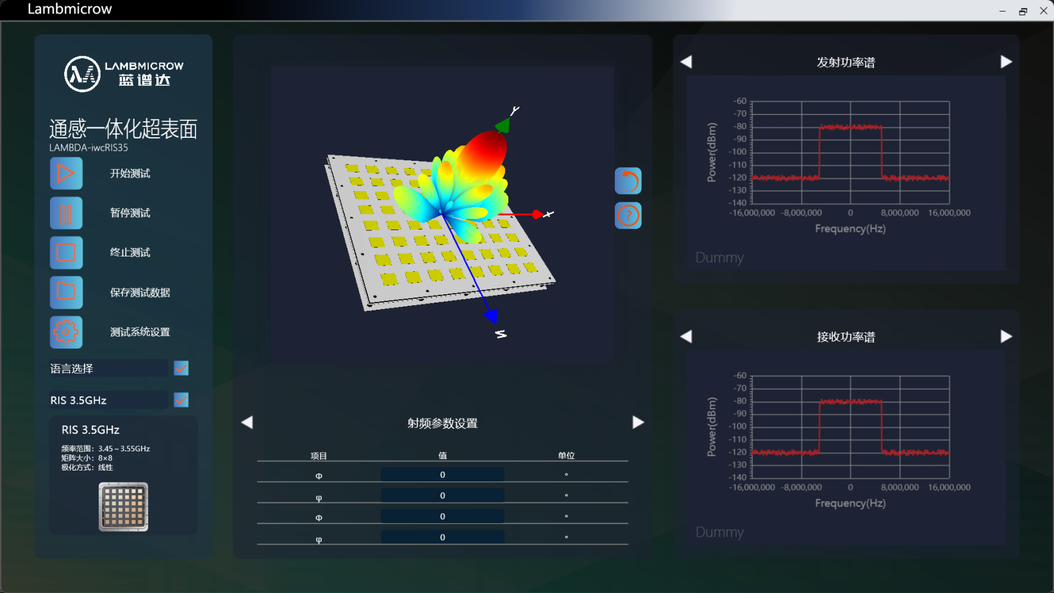Go to previous transmit power spectrum chart
1054x593 pixels.
click(x=686, y=62)
